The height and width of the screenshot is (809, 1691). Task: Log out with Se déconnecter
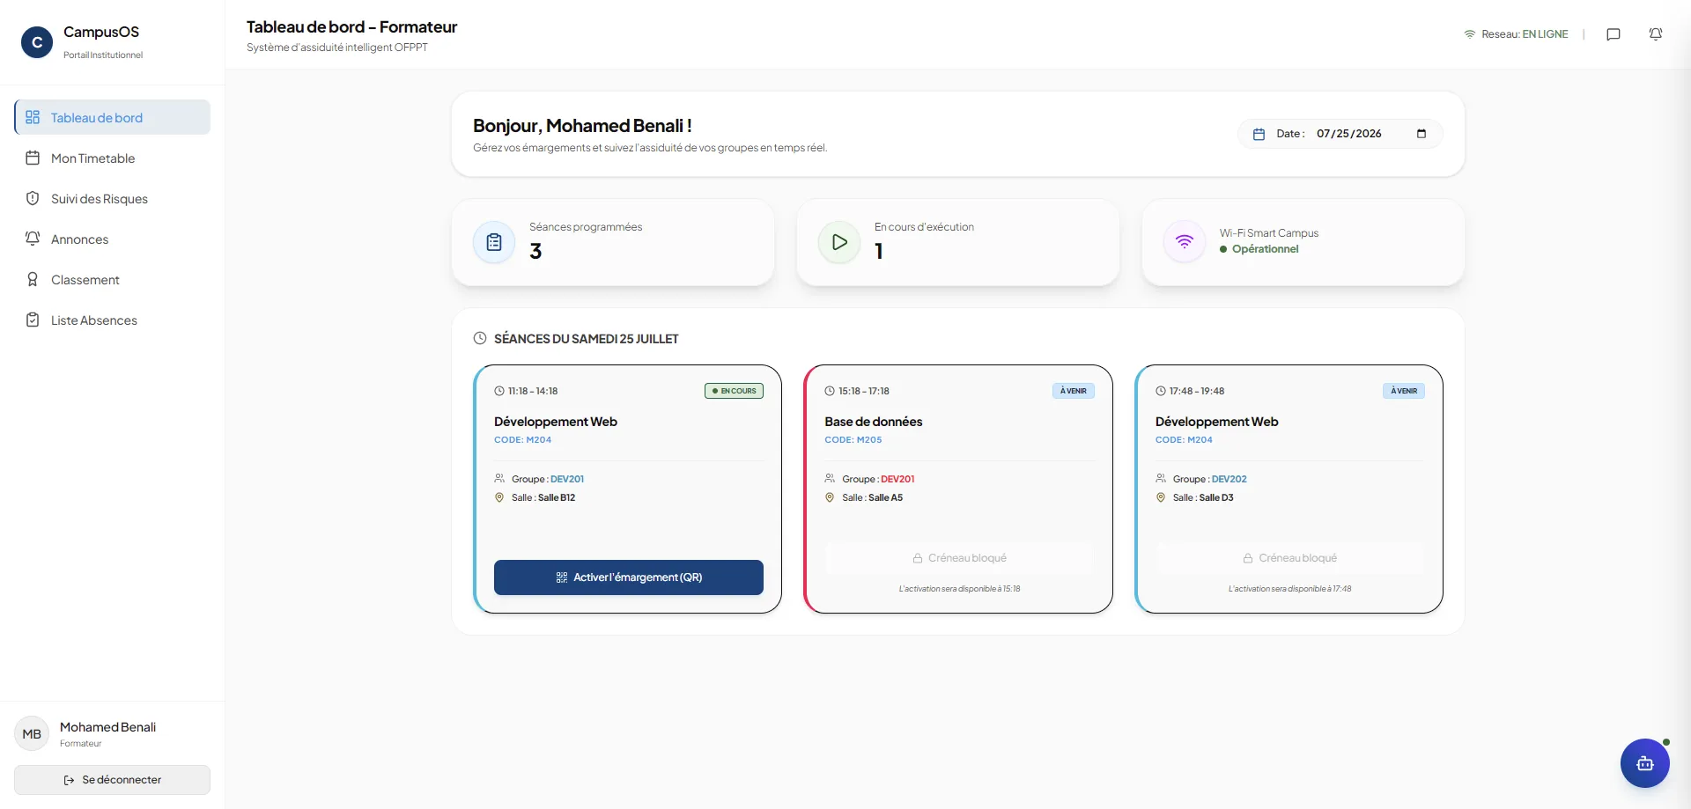coord(112,780)
